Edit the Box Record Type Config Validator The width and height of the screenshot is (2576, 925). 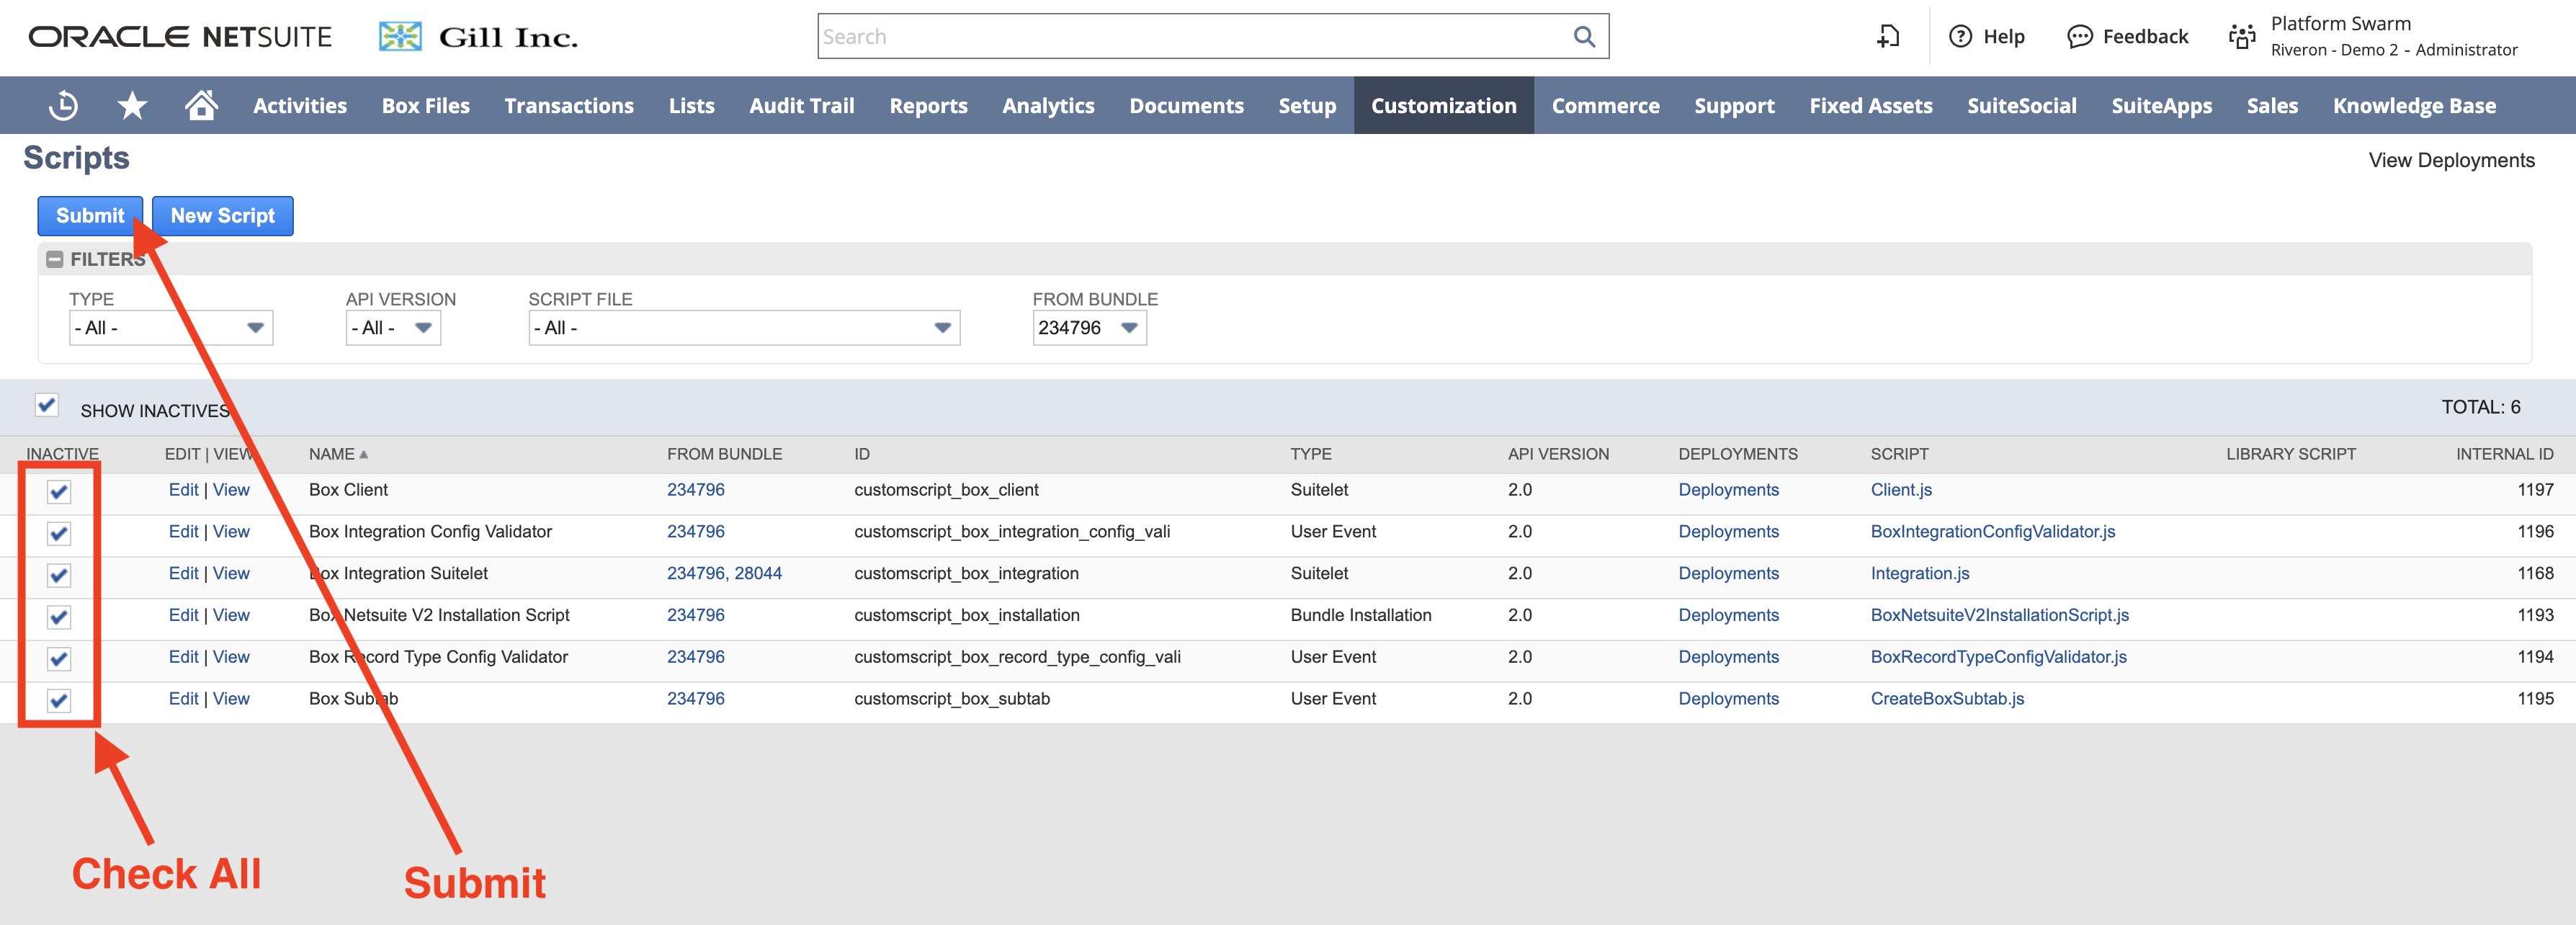(x=184, y=657)
